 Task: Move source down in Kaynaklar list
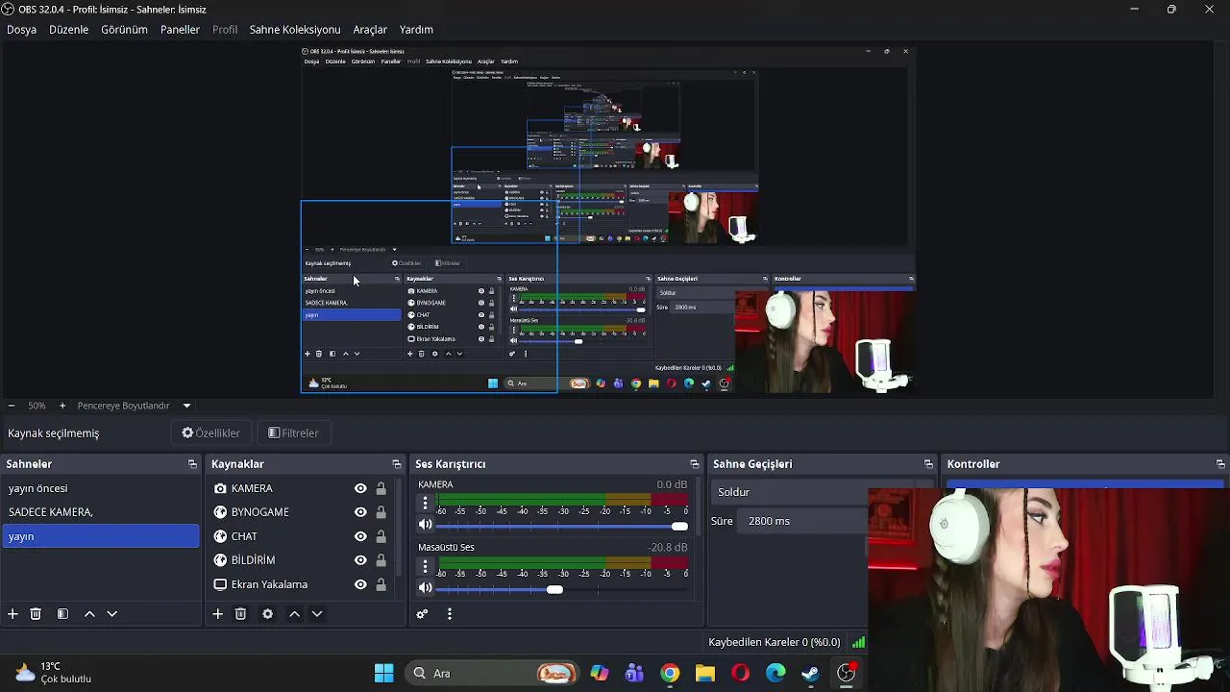pos(316,614)
